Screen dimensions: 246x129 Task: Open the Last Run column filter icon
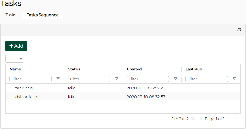point(234,79)
